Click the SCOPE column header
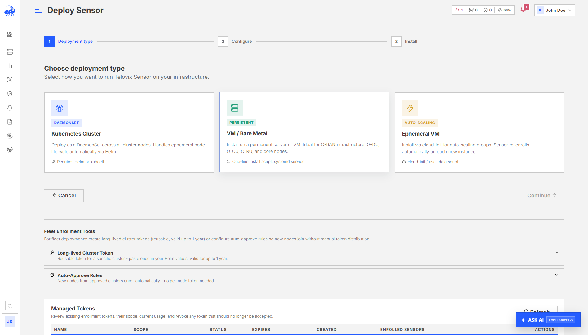This screenshot has width=588, height=335. [141, 330]
